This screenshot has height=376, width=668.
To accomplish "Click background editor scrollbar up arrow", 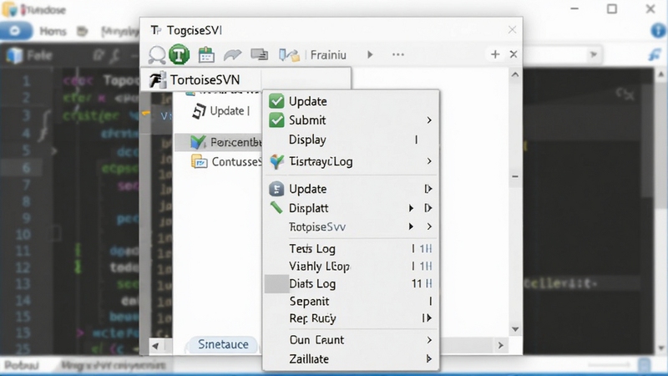I will coord(660,74).
